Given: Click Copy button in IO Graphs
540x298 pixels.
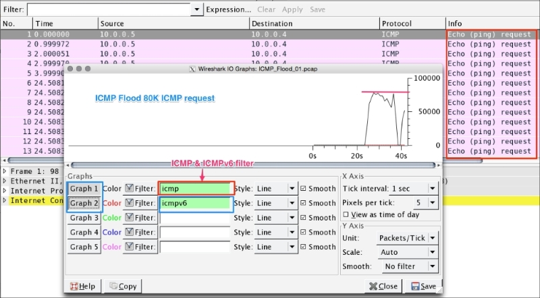Looking at the screenshot, I should [123, 286].
